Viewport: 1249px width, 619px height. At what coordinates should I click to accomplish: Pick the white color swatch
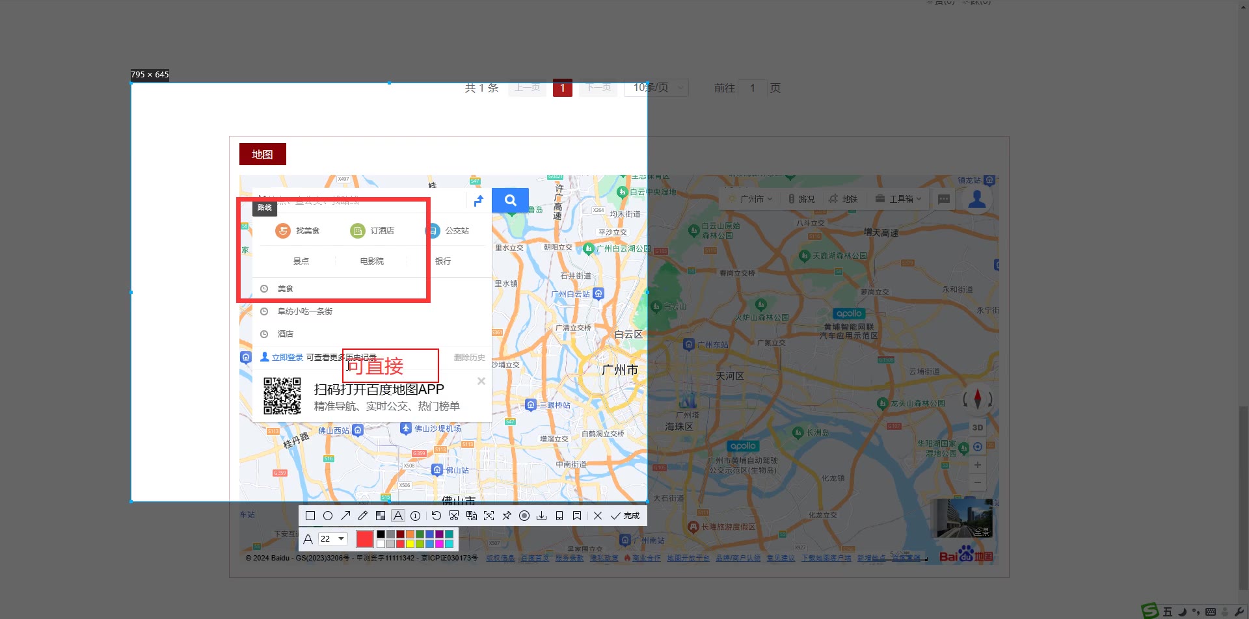tap(381, 544)
